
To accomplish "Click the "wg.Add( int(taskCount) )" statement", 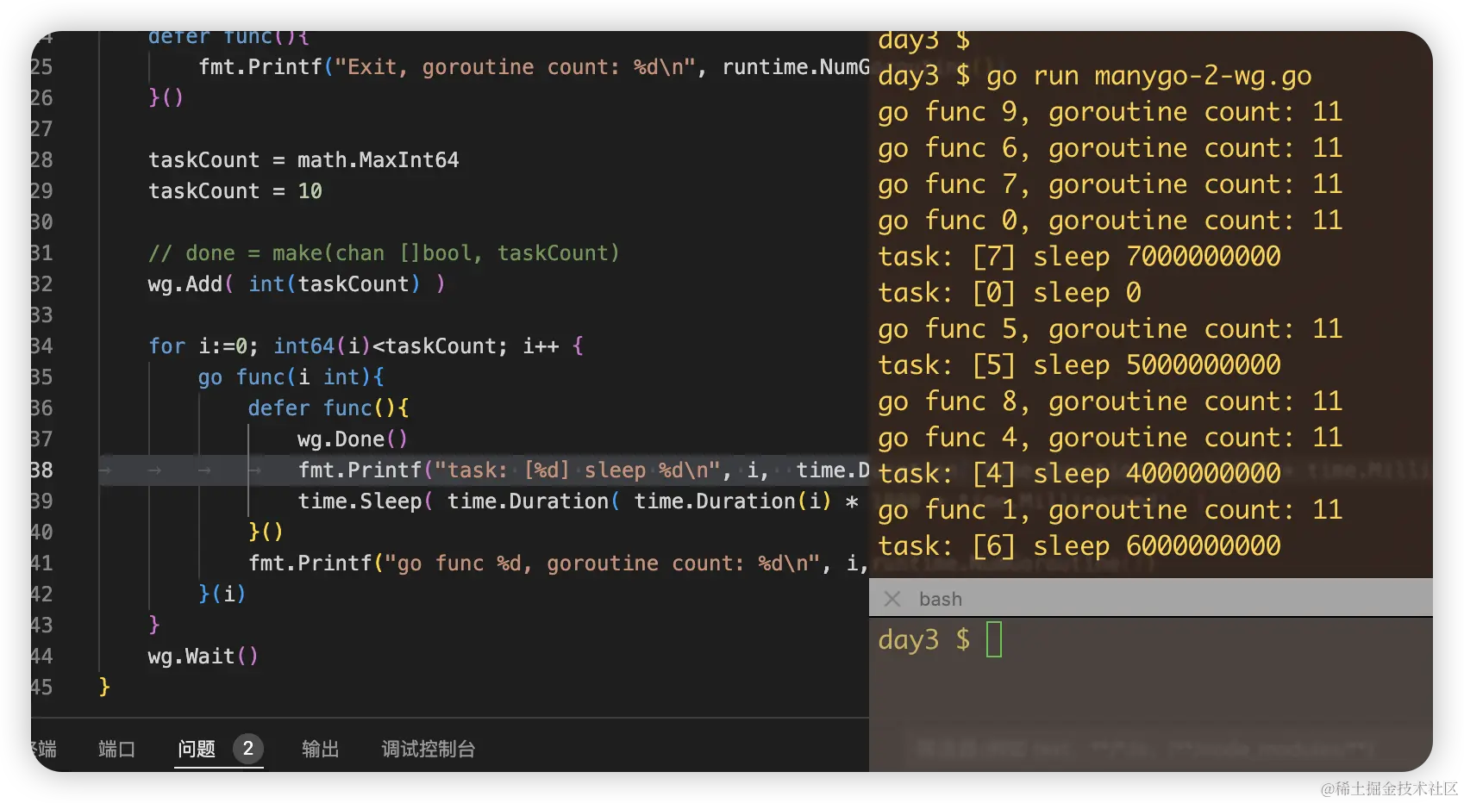I will click(x=297, y=284).
